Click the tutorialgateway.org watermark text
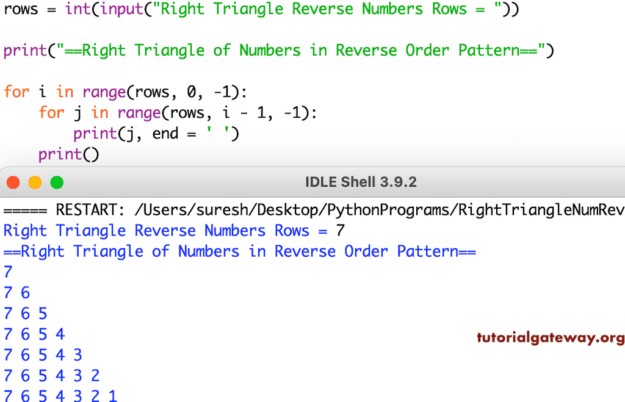Image resolution: width=625 pixels, height=402 pixels. [549, 338]
